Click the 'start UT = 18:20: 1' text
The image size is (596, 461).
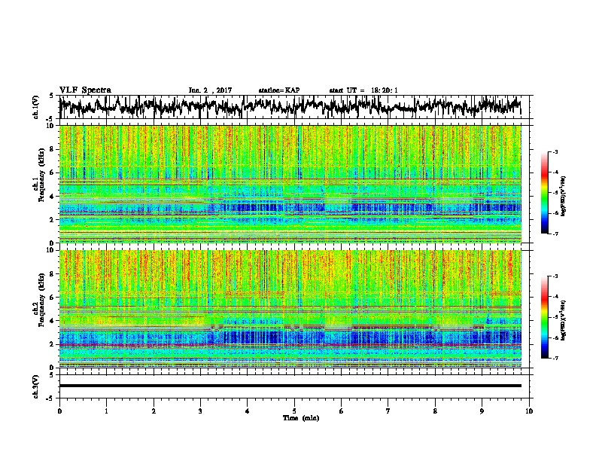click(363, 90)
